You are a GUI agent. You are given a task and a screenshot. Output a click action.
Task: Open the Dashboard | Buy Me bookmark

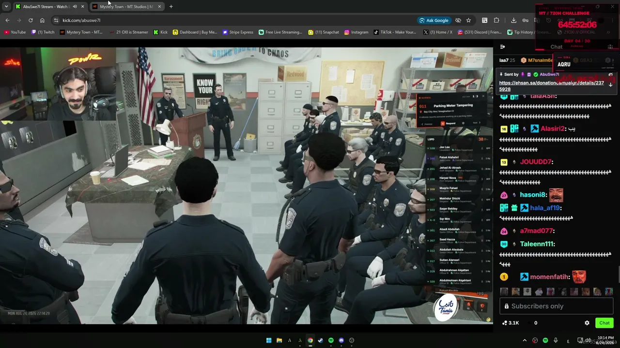click(x=195, y=32)
